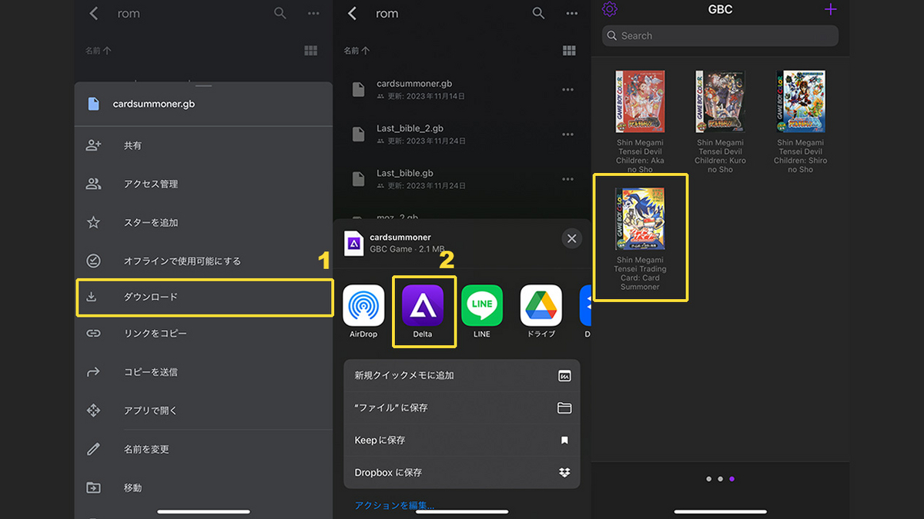The image size is (924, 519).
Task: Share via AirDrop
Action: tap(363, 311)
